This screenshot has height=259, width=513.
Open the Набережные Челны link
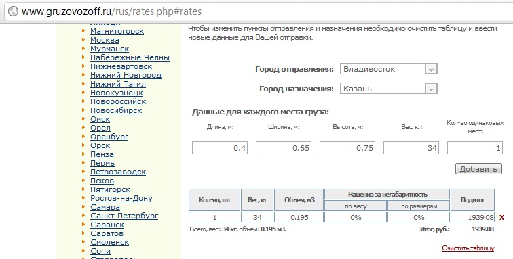click(130, 57)
